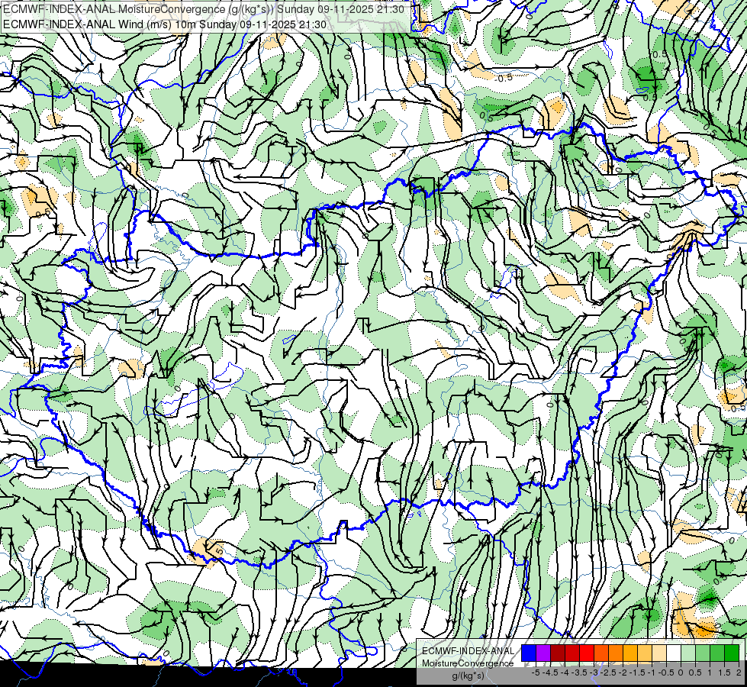Click the legend label 'ECMWF-INDEX-ANAL'

pyautogui.click(x=468, y=651)
